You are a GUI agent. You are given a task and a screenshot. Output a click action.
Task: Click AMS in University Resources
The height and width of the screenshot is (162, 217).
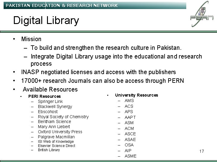[x=129, y=101]
